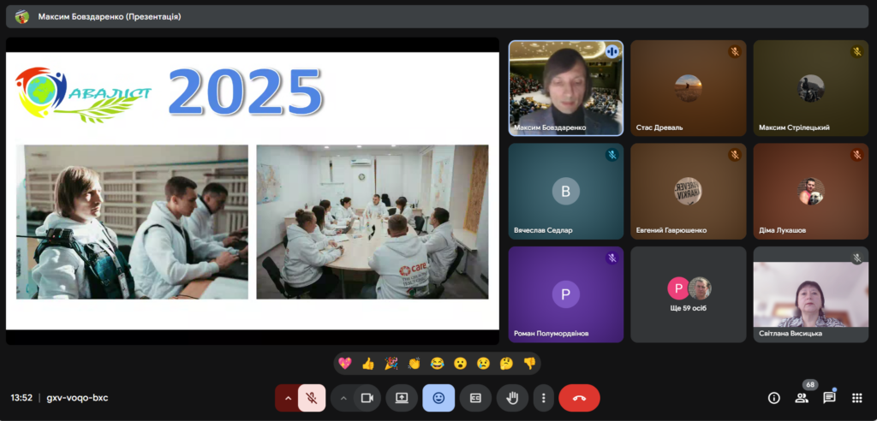This screenshot has height=421, width=877.
Task: Open the meeting details info icon
Action: (x=774, y=398)
